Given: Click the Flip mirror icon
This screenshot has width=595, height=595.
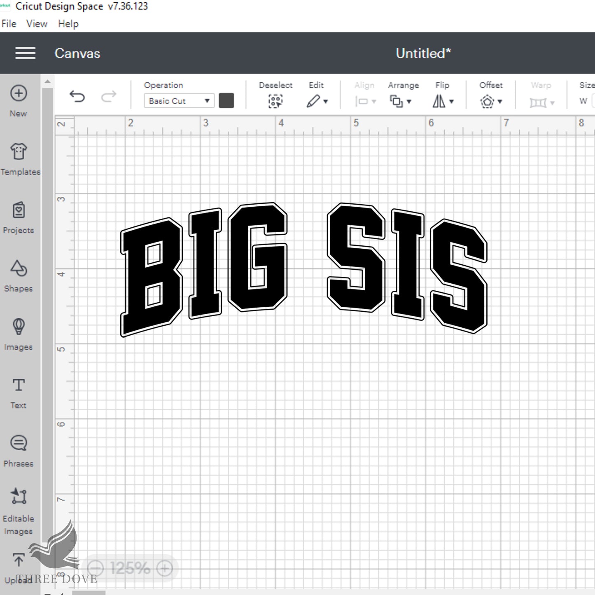Looking at the screenshot, I should pyautogui.click(x=439, y=101).
